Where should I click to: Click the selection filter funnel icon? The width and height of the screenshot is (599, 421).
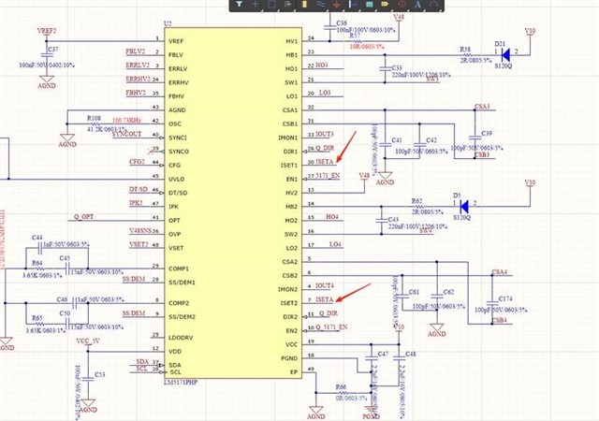click(x=240, y=4)
